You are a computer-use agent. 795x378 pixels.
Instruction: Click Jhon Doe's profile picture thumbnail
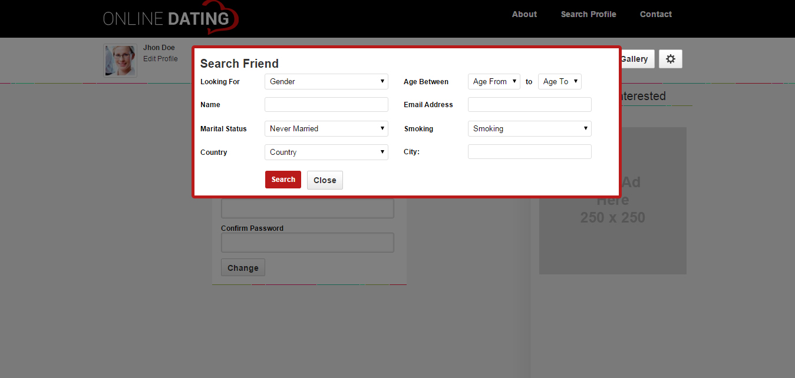120,60
